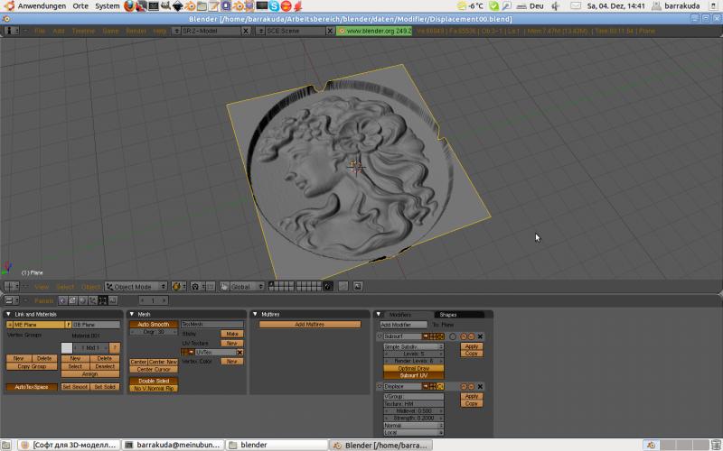Click the Set Smooth button

click(x=75, y=387)
